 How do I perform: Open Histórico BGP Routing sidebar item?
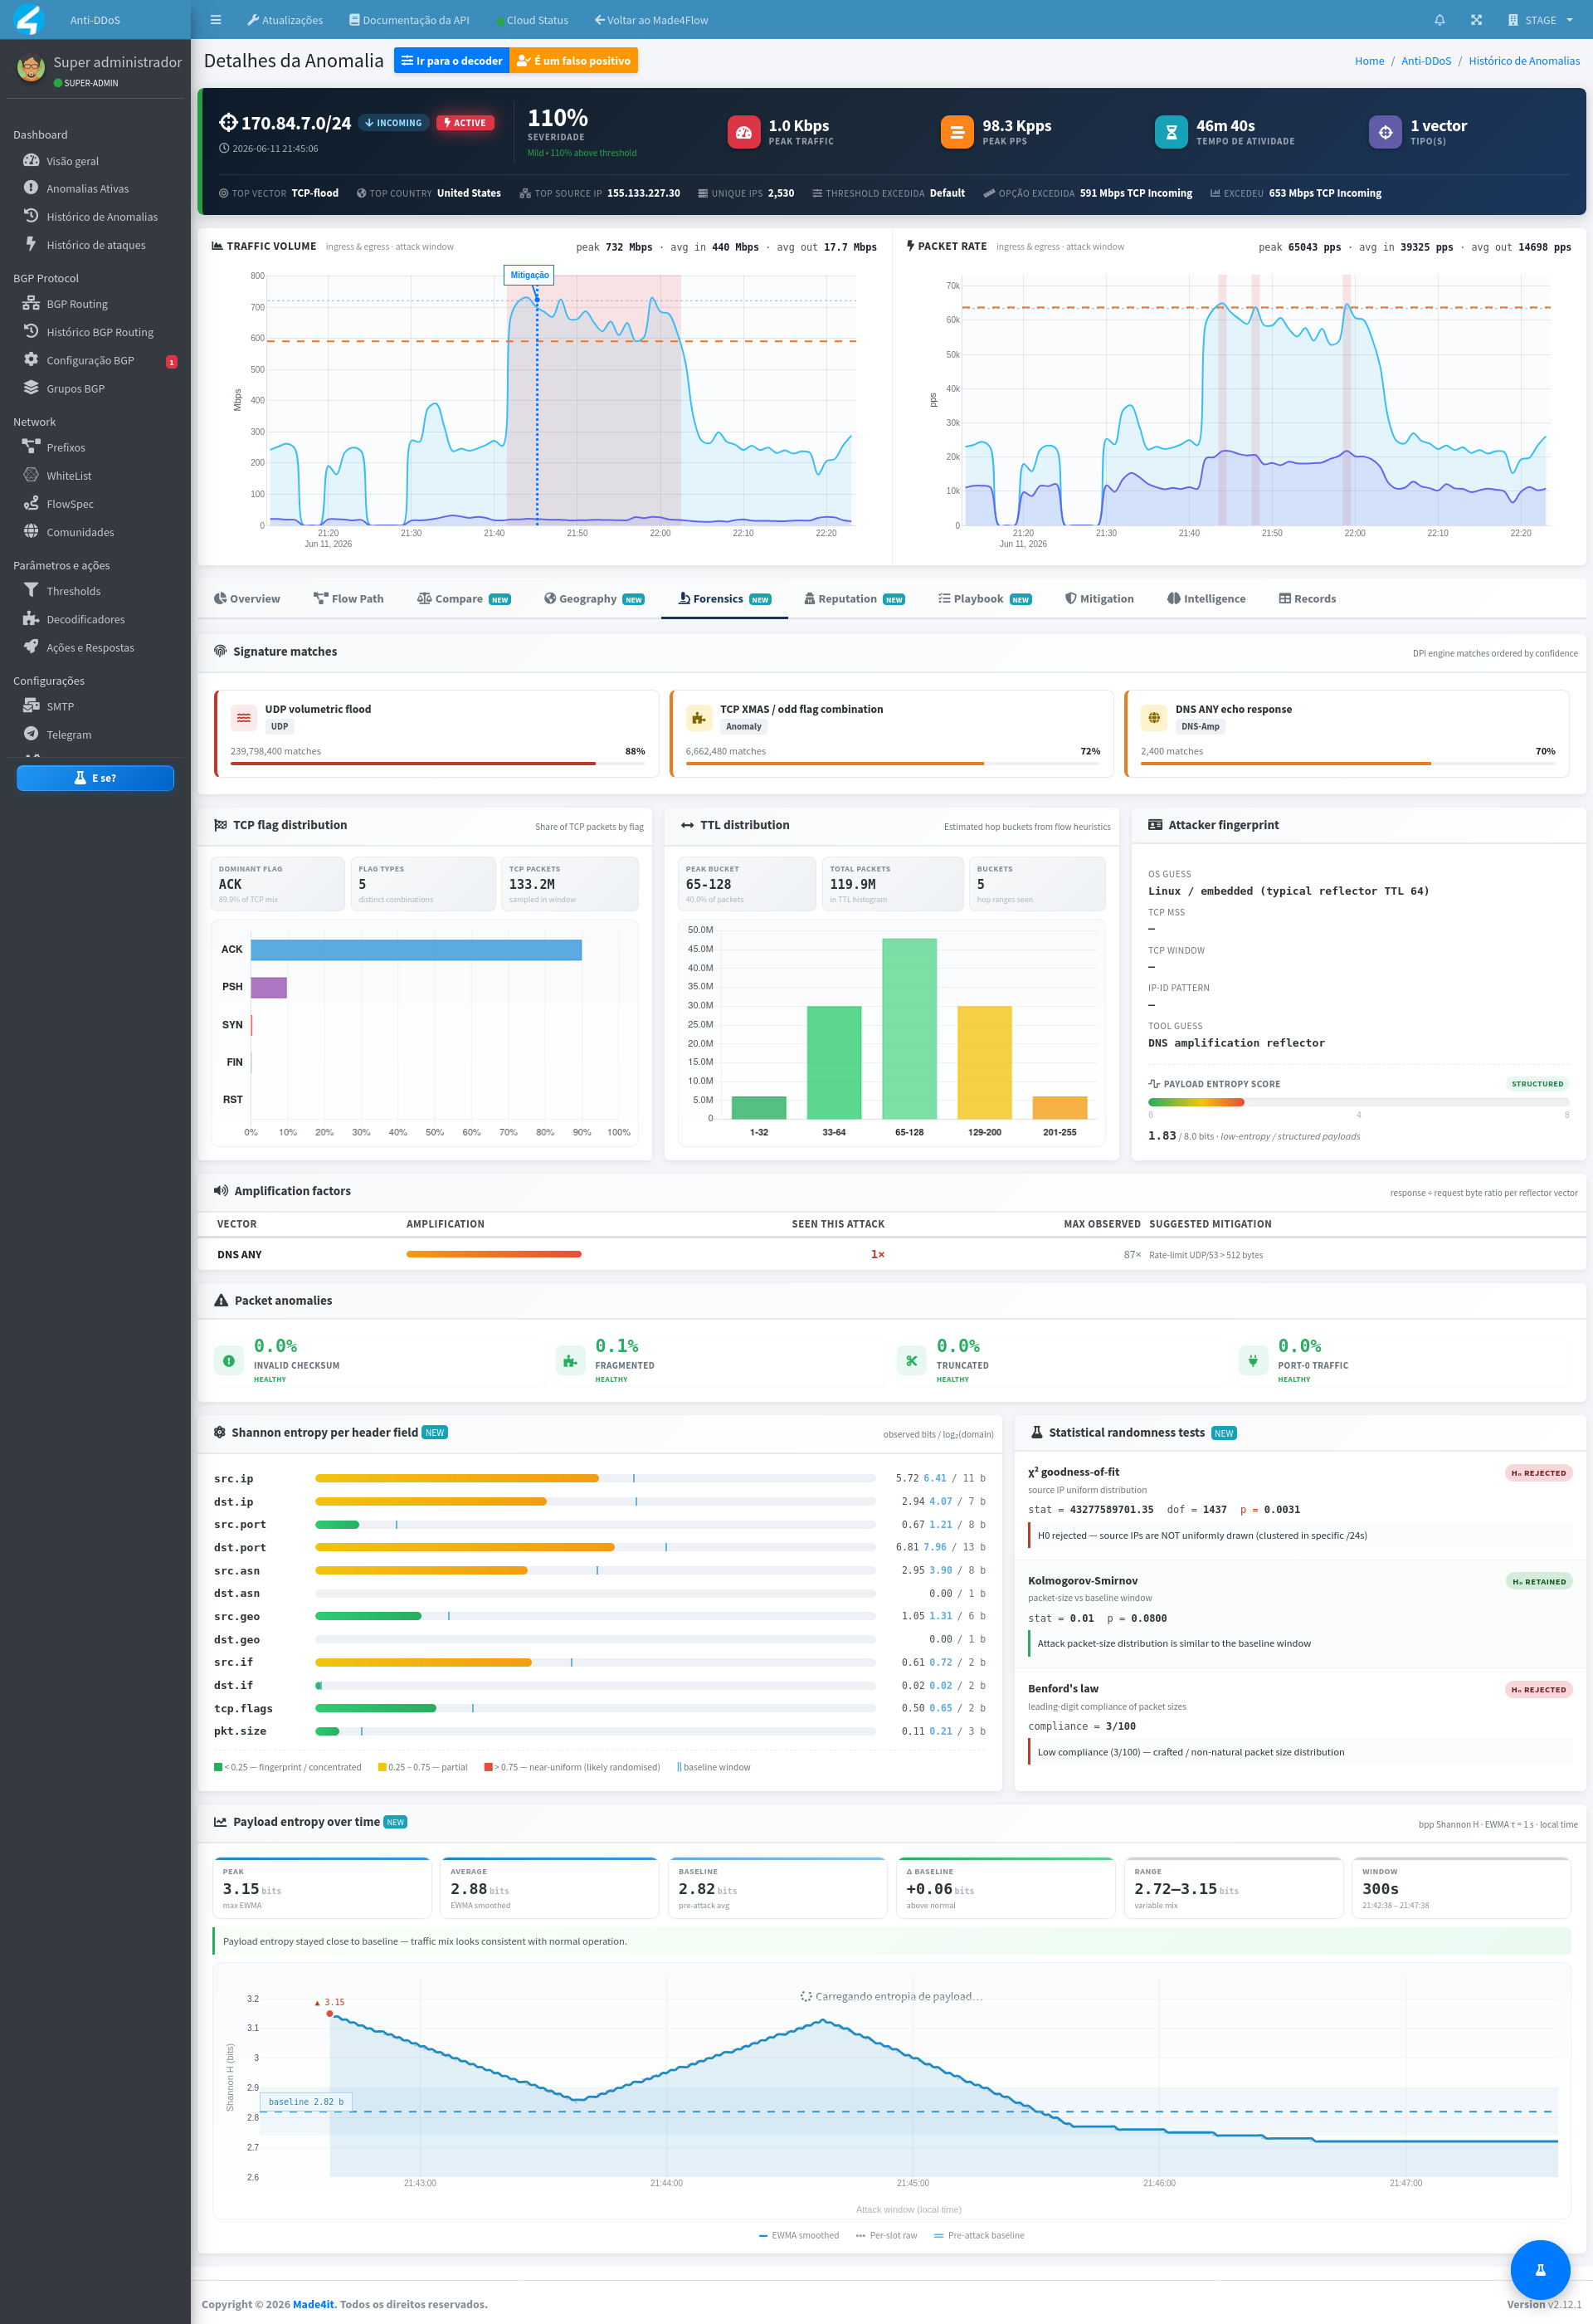tap(100, 332)
